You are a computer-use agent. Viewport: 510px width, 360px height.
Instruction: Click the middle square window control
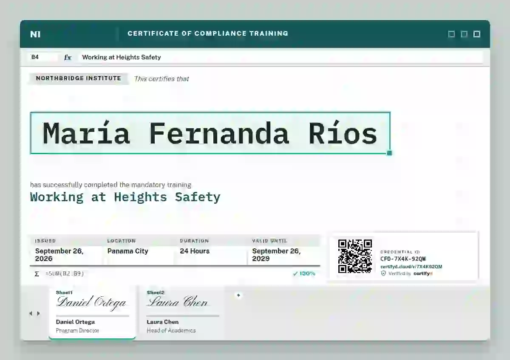[464, 34]
